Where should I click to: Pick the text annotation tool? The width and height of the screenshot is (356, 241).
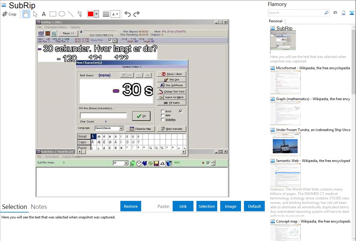44,14
